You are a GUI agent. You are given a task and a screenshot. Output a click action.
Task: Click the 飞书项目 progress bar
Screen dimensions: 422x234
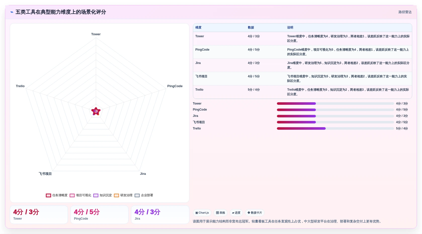click(335, 122)
